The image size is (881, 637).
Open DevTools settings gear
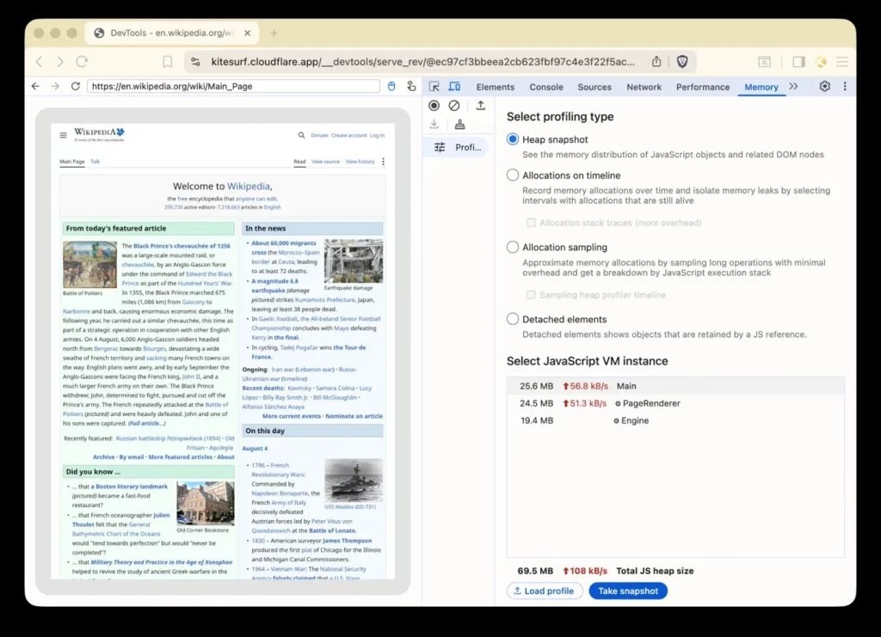coord(824,87)
